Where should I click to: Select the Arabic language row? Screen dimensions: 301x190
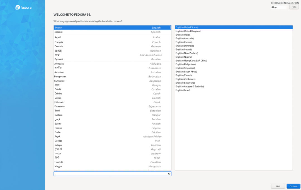pos(113,37)
